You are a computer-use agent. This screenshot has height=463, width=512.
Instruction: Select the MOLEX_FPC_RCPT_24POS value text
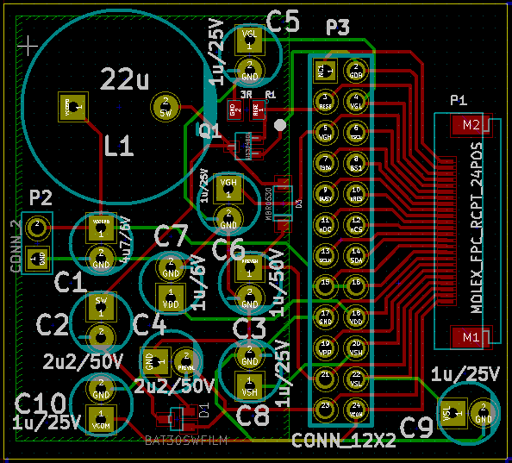coord(477,228)
